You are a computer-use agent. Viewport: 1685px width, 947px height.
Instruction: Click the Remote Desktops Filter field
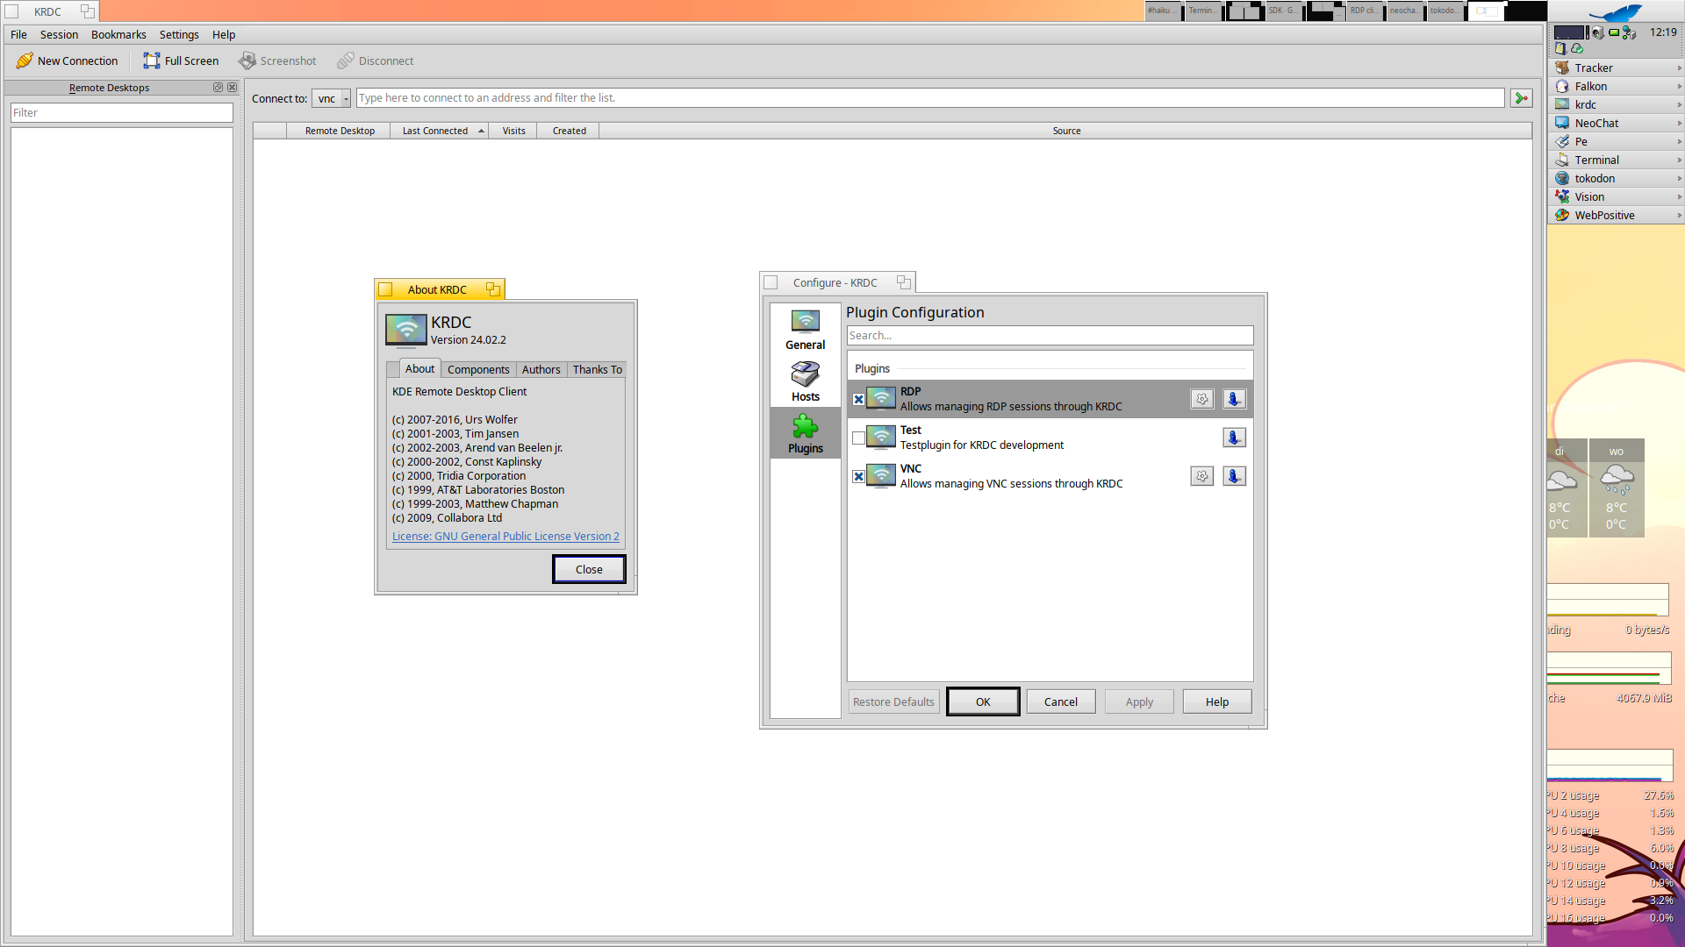tap(122, 112)
